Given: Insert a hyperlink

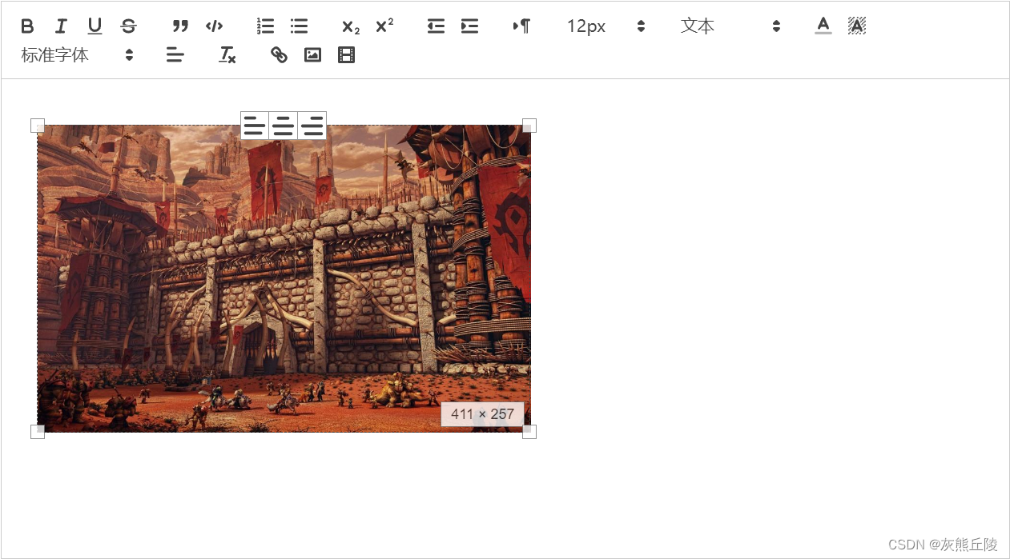Looking at the screenshot, I should (x=279, y=55).
